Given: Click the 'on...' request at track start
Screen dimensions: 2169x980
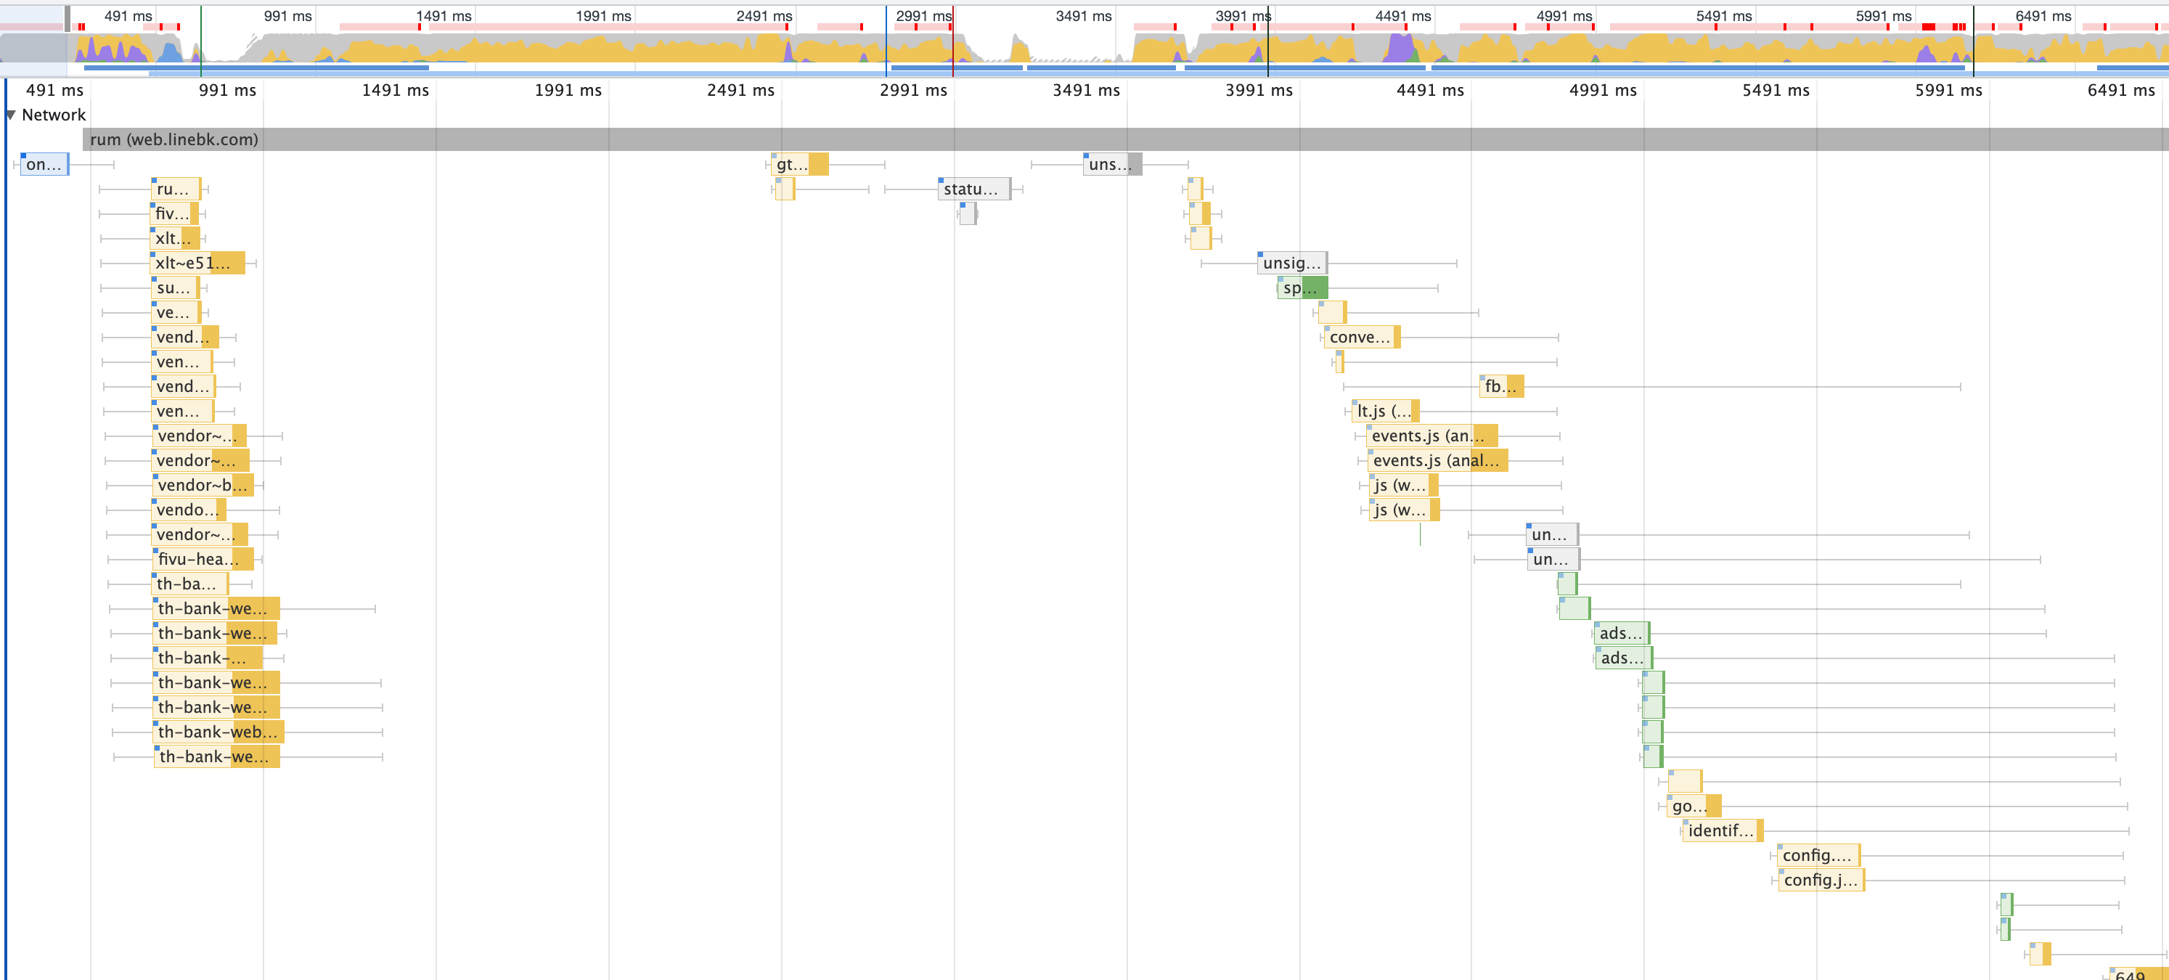Looking at the screenshot, I should [x=44, y=165].
